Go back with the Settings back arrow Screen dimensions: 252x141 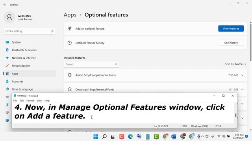(x=5, y=5)
